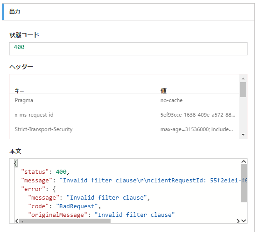Image resolution: width=258 pixels, height=235 pixels.
Task: Click the body panel scroll-down chevron
Action: [x=244, y=221]
